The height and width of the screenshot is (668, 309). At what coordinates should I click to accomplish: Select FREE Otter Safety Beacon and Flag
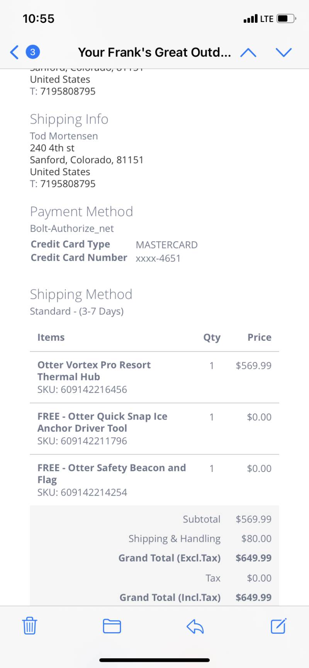pyautogui.click(x=112, y=474)
